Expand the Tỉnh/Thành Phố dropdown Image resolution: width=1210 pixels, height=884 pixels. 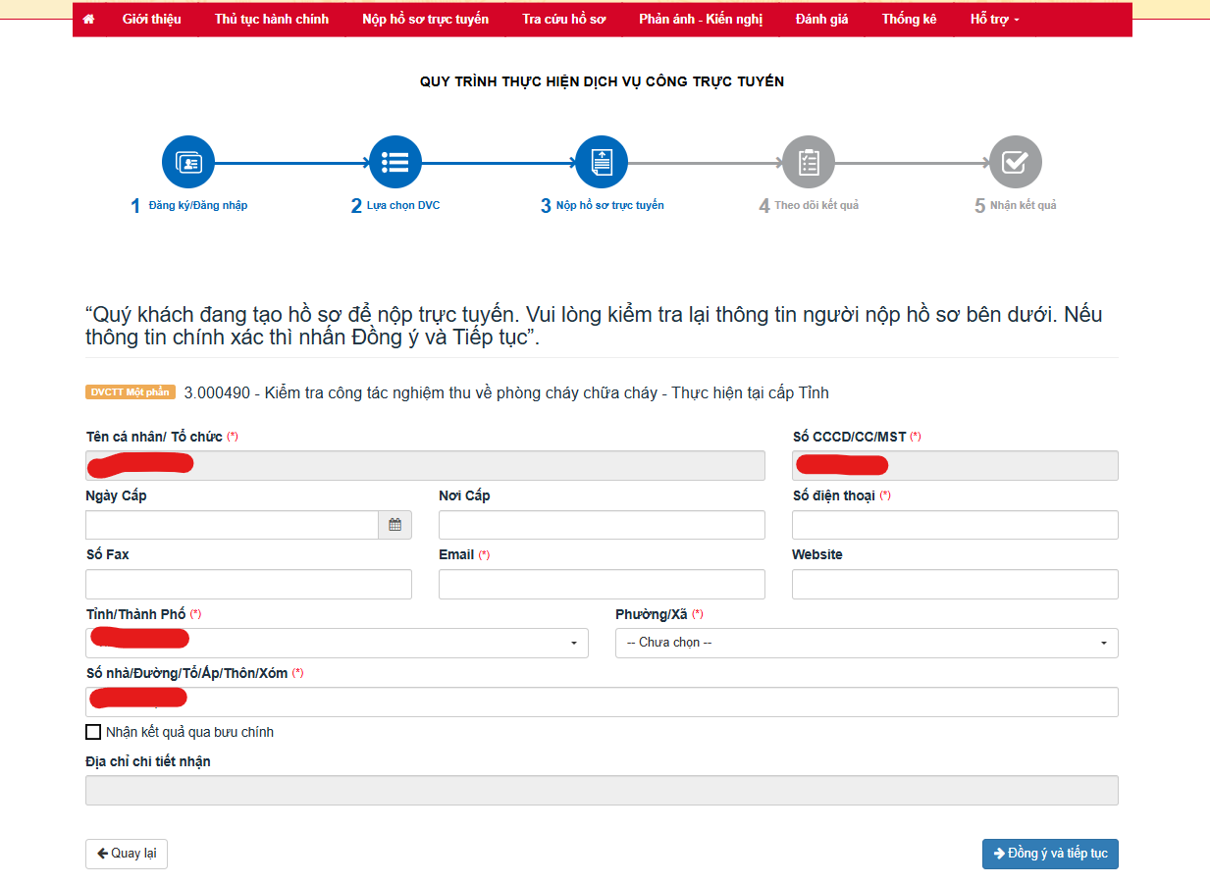pyautogui.click(x=337, y=643)
